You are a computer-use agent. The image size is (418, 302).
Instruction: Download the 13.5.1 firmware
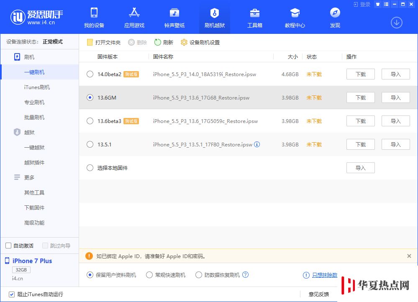click(360, 144)
